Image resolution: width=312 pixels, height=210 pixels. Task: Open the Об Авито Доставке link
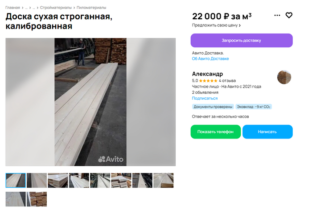[x=210, y=59]
